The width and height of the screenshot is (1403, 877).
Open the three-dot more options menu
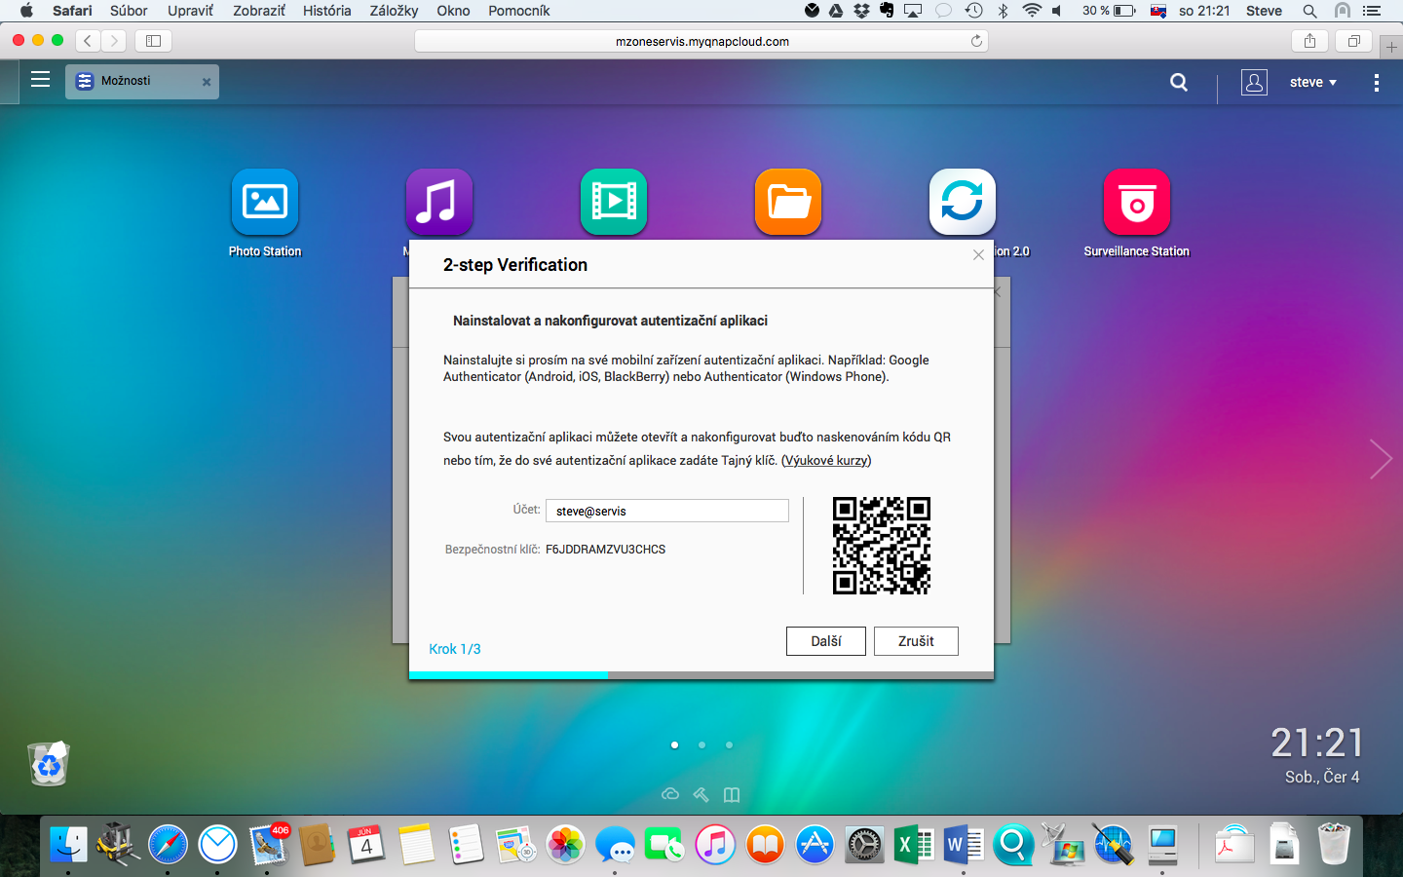1376,83
